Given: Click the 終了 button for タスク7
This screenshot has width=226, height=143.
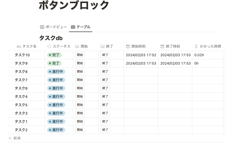Looking at the screenshot, I should pyautogui.click(x=105, y=80).
